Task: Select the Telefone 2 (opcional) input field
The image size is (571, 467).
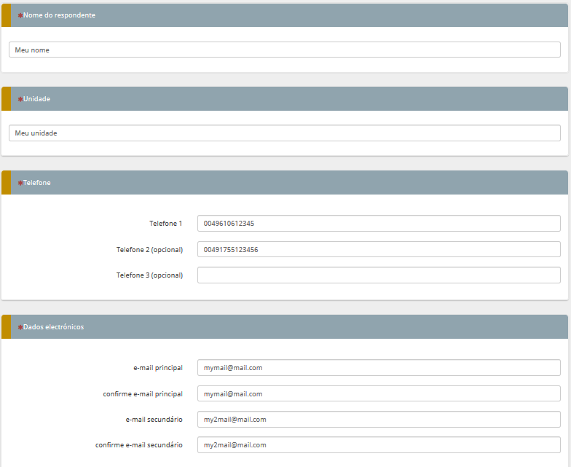Action: (x=379, y=250)
